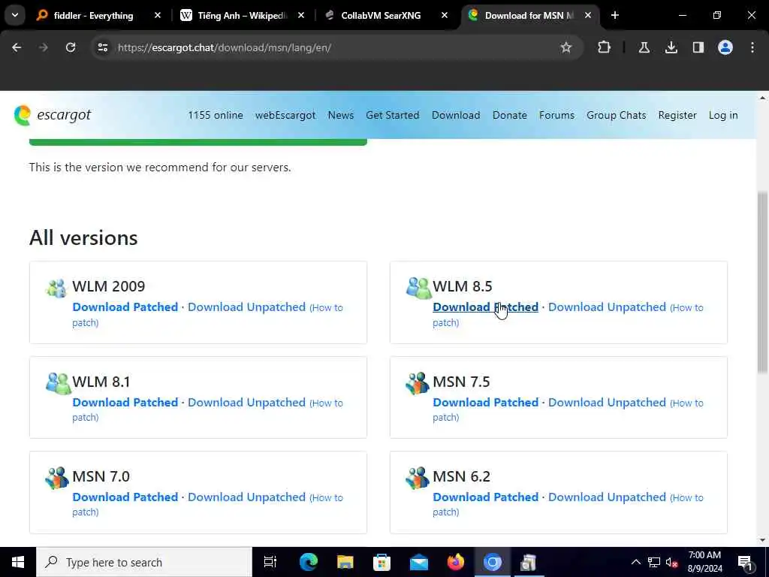The height and width of the screenshot is (577, 769).
Task: Open Donate in site navigation
Action: coord(510,115)
